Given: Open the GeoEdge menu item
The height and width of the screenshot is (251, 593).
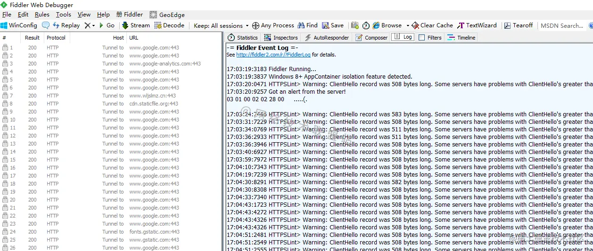Looking at the screenshot, I should click(x=167, y=15).
